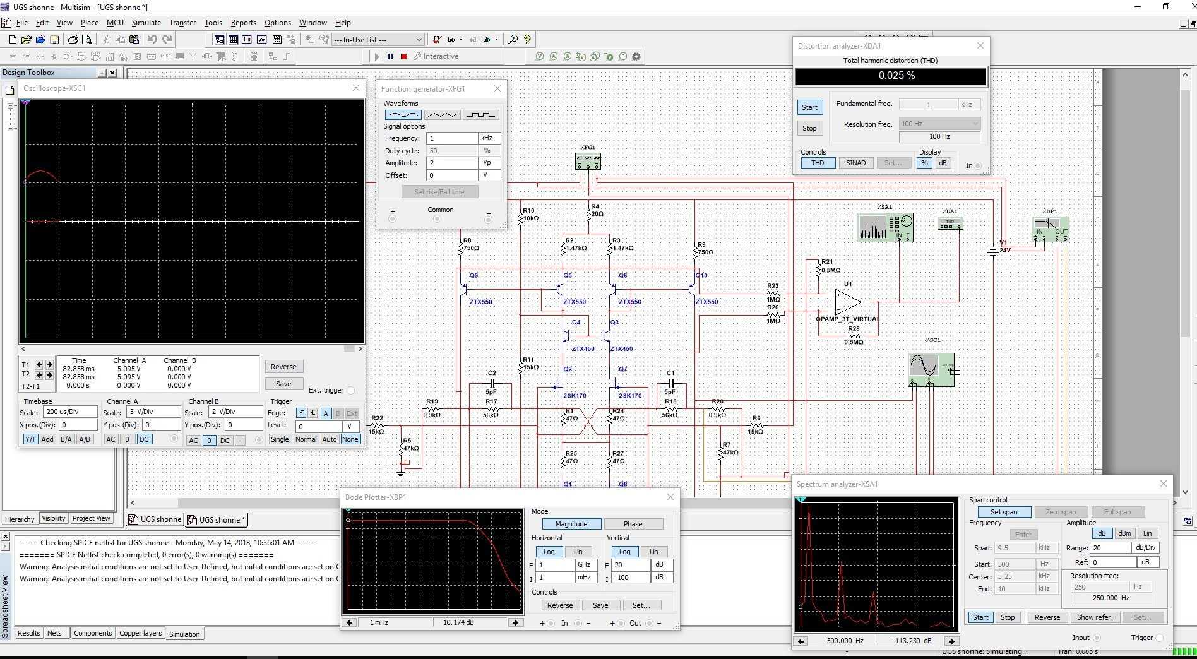Switch Distortion analyzer display to dB
The height and width of the screenshot is (659, 1197).
(943, 163)
